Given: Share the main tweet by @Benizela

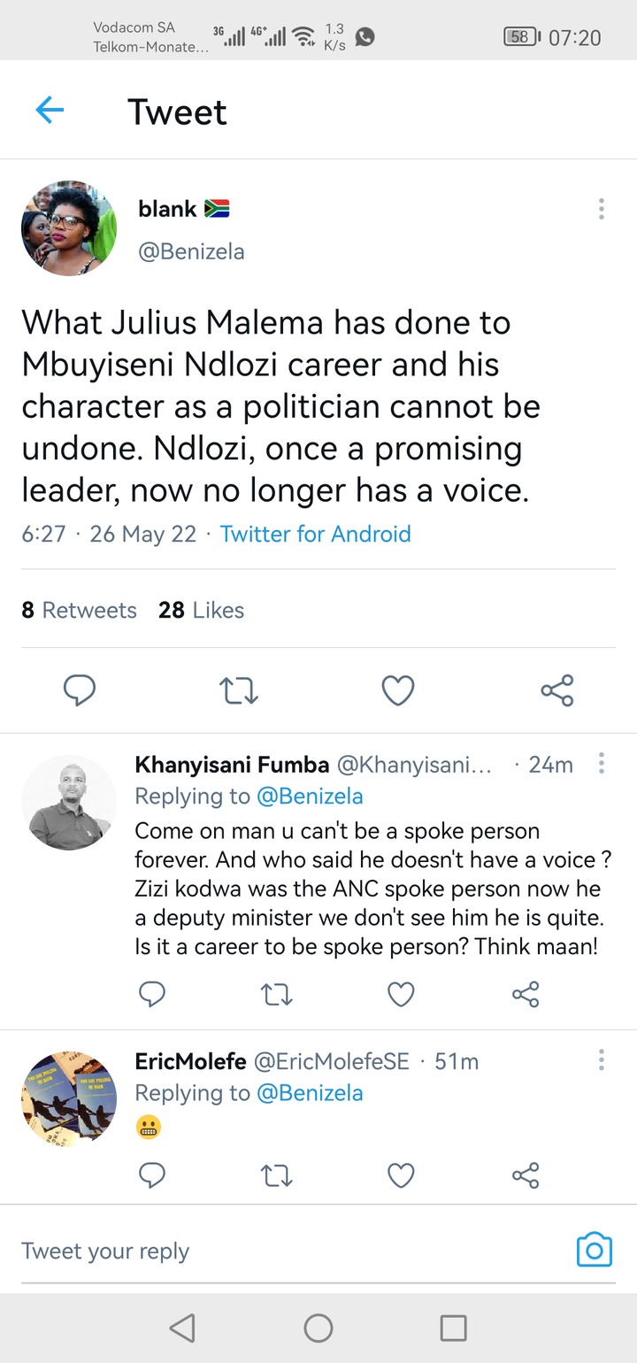Looking at the screenshot, I should coord(557,690).
